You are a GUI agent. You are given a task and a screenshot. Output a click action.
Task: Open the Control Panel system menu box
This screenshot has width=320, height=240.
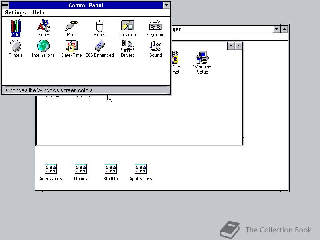point(5,5)
